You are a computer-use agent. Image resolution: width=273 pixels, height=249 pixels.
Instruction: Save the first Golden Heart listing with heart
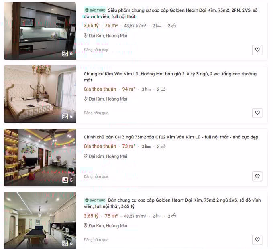(257, 50)
